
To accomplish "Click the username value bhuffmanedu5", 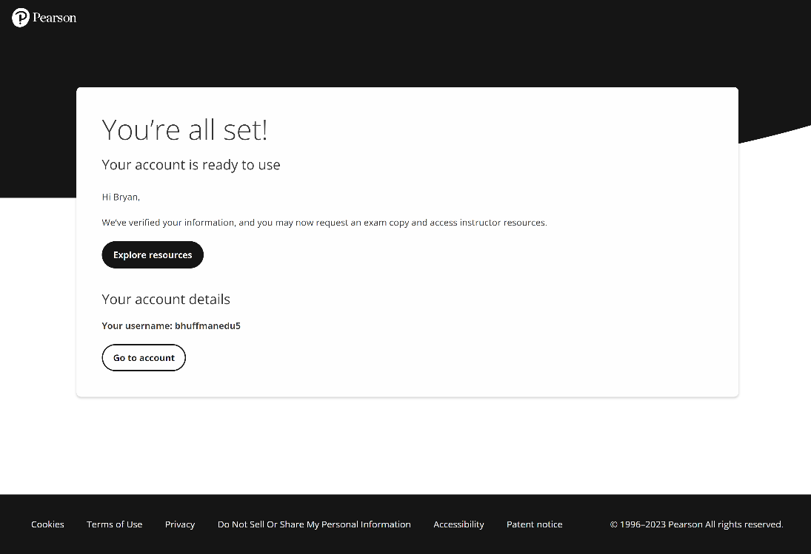I will click(207, 326).
